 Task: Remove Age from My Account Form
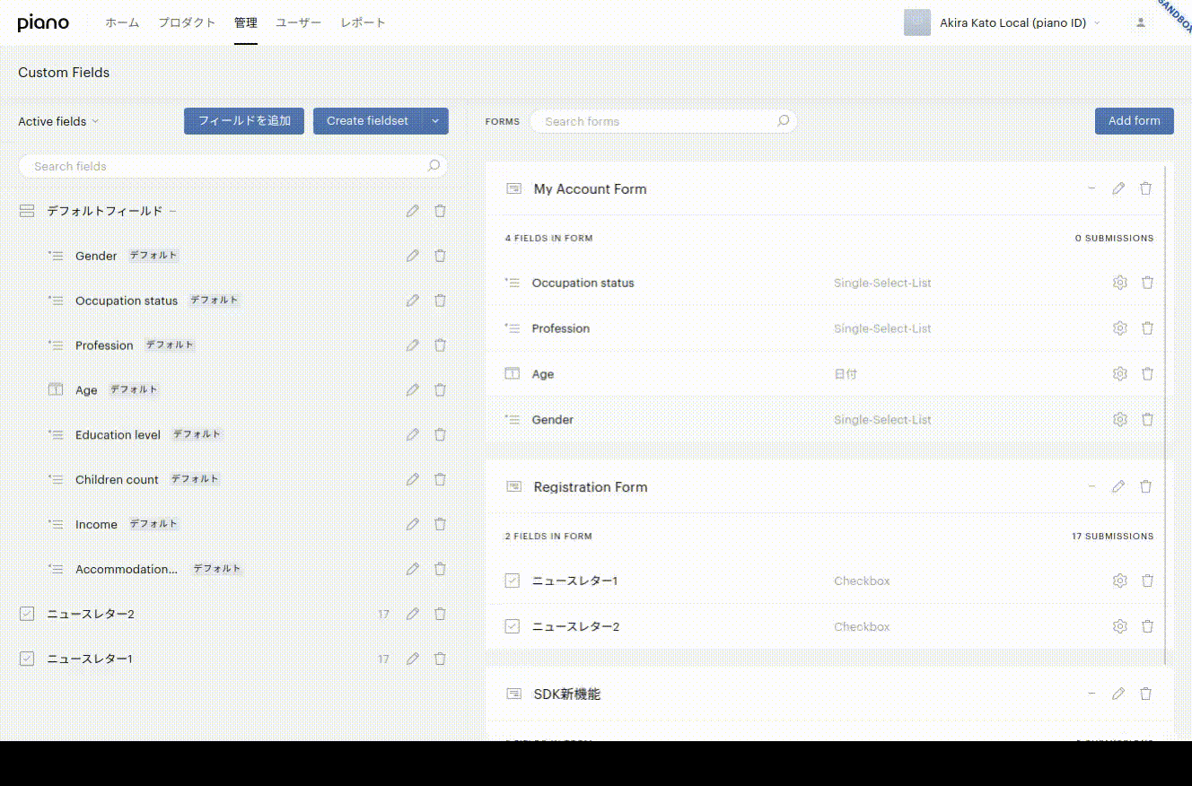point(1147,374)
